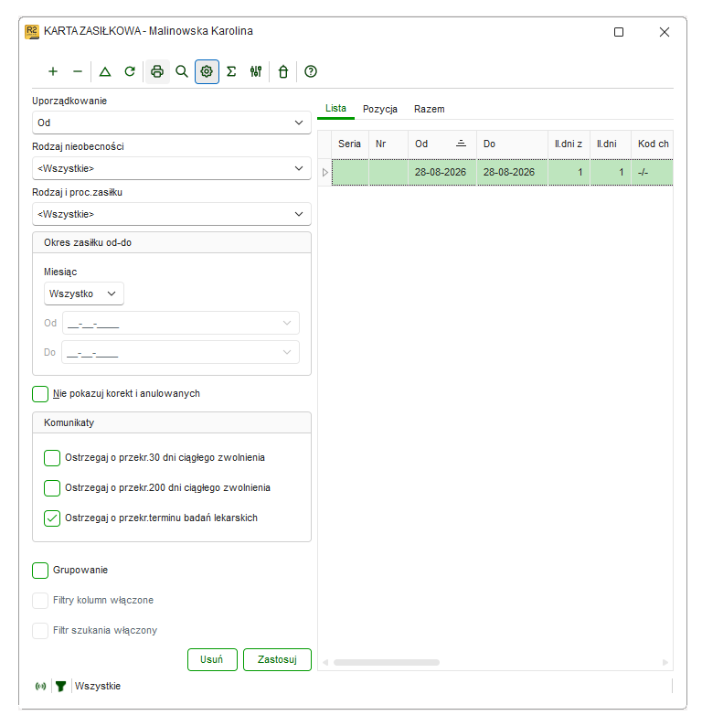The image size is (702, 726).
Task: Click the plus icon to add record
Action: [x=53, y=71]
